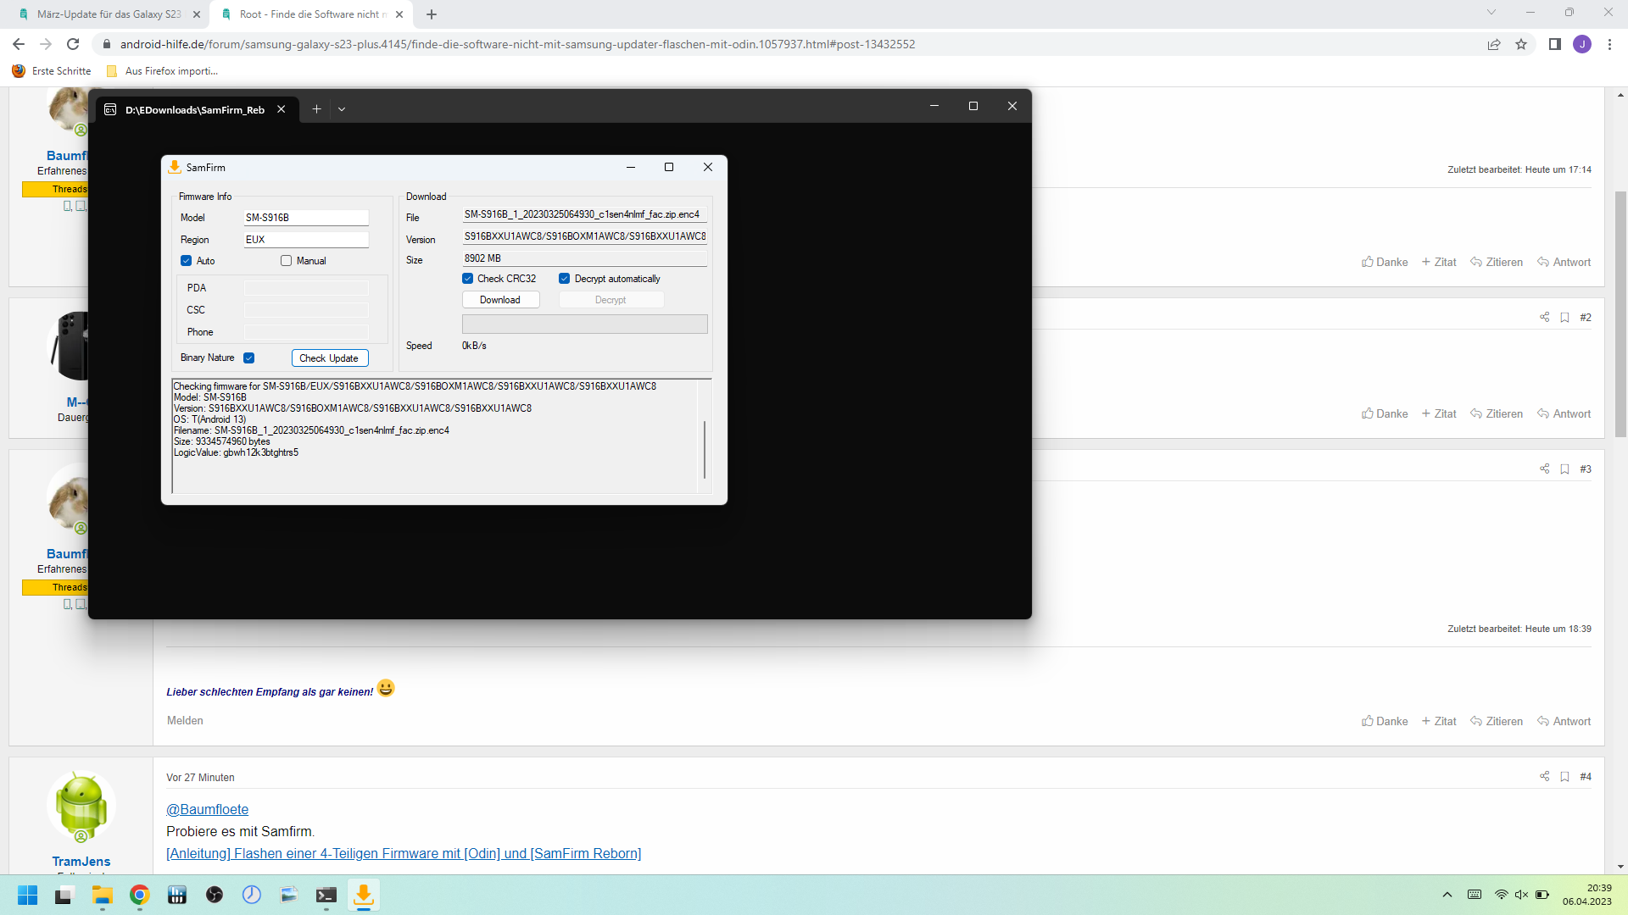Click the share icon on post #2
Screen dimensions: 1628x915
pyautogui.click(x=1544, y=317)
